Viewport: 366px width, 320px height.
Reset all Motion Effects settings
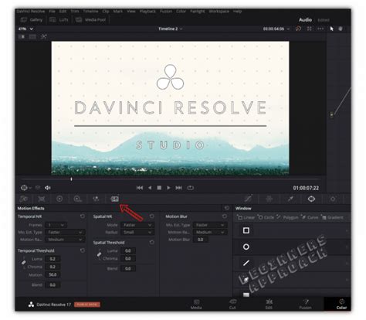point(227,208)
